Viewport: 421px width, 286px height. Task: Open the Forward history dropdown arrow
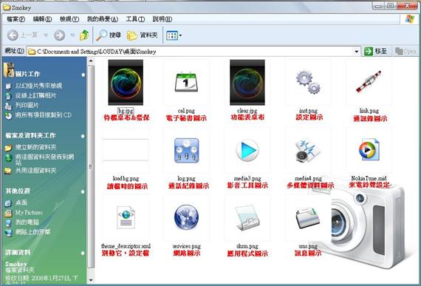[x=72, y=35]
